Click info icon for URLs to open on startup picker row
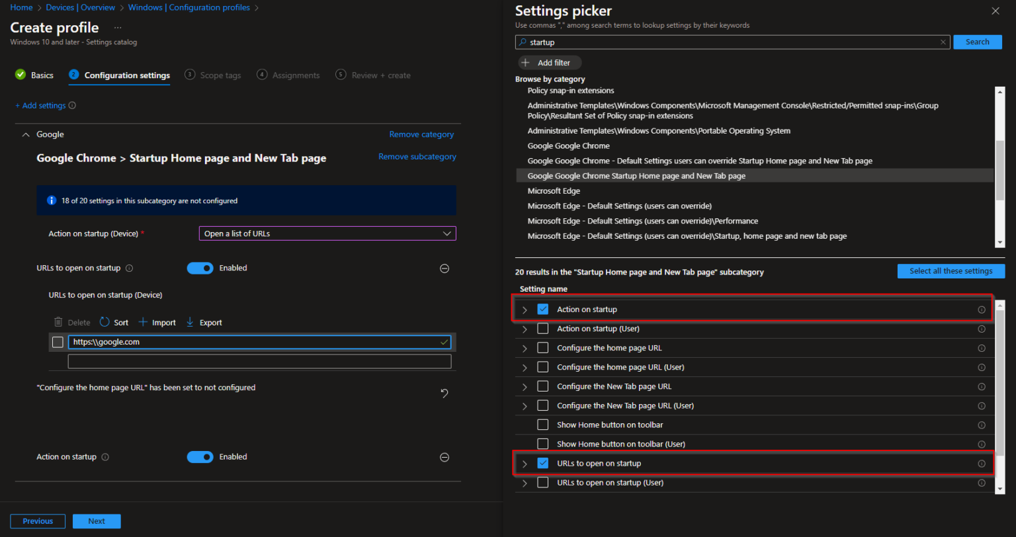Viewport: 1016px width, 537px height. [x=982, y=464]
